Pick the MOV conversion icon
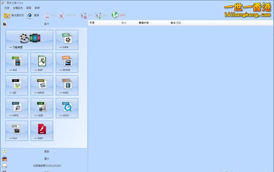 (67, 108)
